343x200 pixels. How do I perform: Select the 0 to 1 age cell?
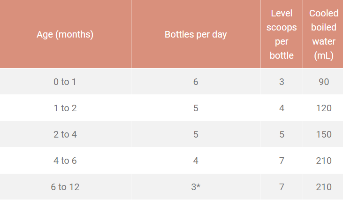pyautogui.click(x=65, y=82)
